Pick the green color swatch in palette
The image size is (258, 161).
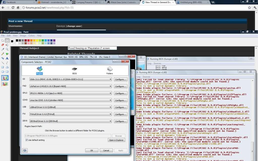pos(43,41)
